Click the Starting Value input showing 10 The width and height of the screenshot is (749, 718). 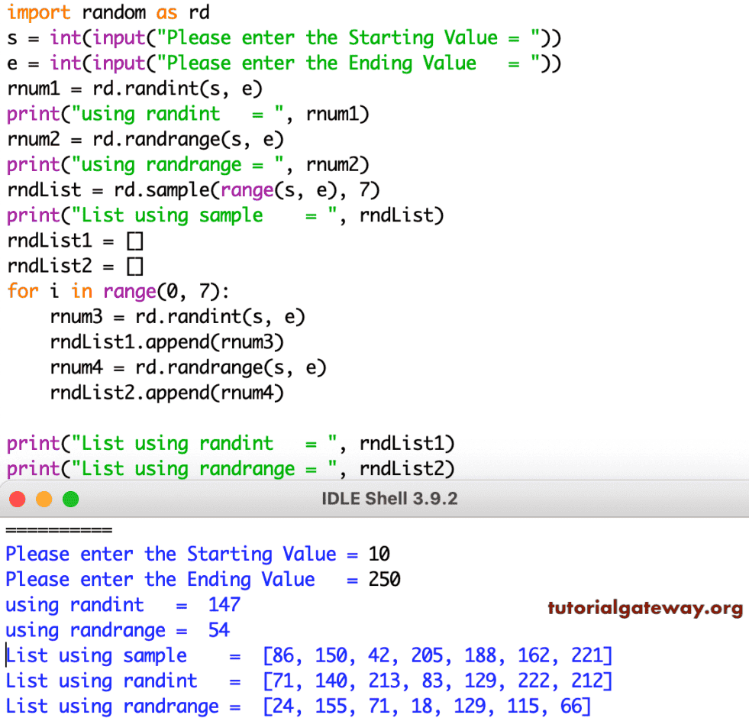pos(379,554)
